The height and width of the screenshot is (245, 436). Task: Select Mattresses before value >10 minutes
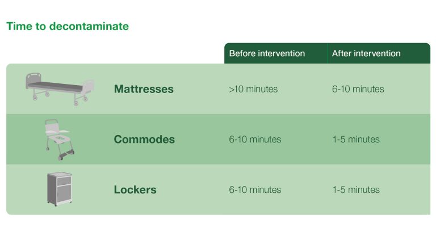[x=253, y=89]
